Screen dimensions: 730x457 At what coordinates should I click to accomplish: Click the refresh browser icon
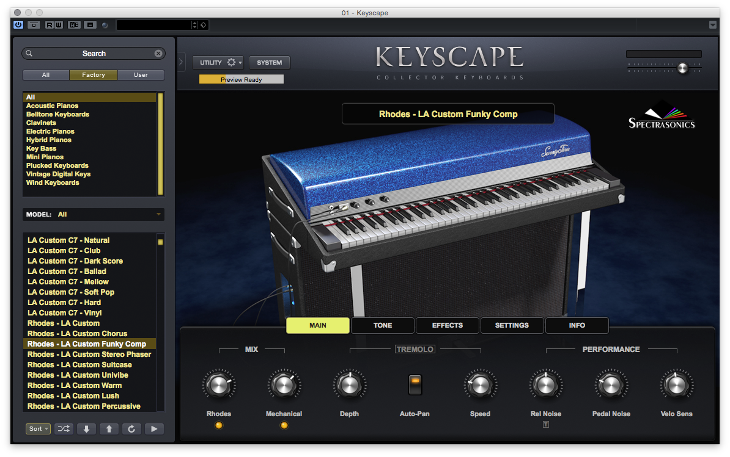[x=131, y=429]
